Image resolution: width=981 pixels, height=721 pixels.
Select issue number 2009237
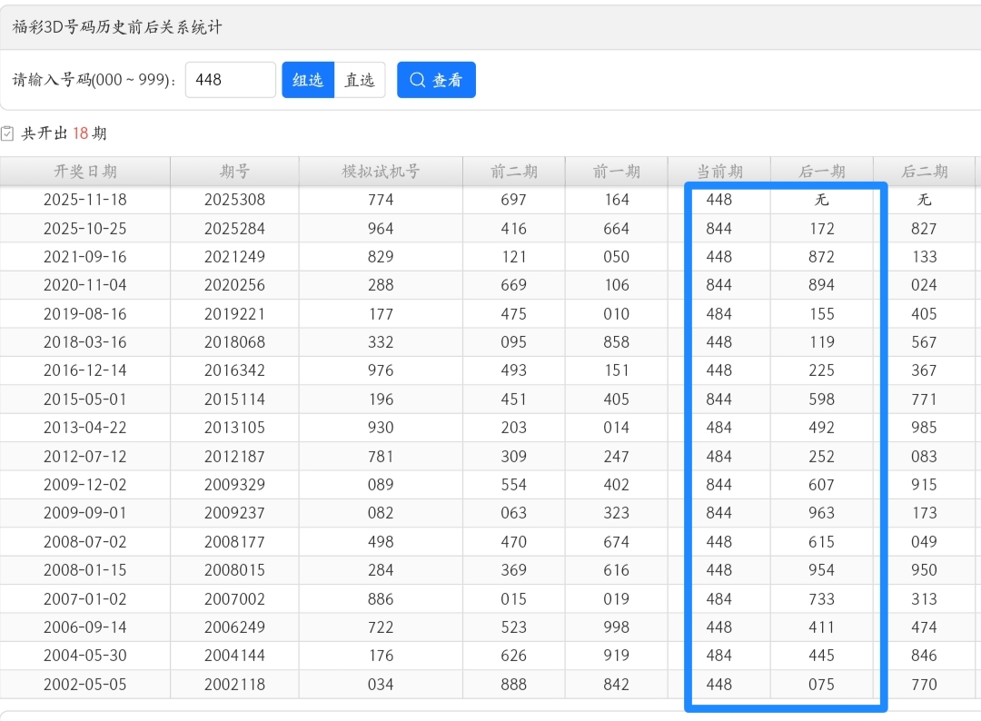234,513
